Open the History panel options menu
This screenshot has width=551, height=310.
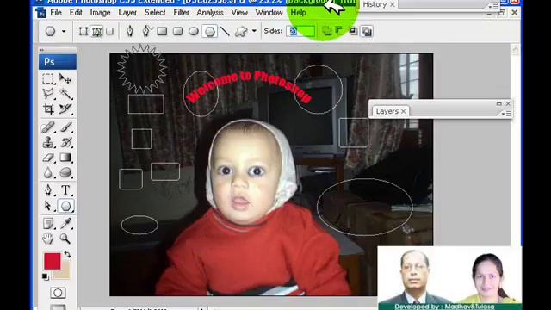click(x=493, y=6)
